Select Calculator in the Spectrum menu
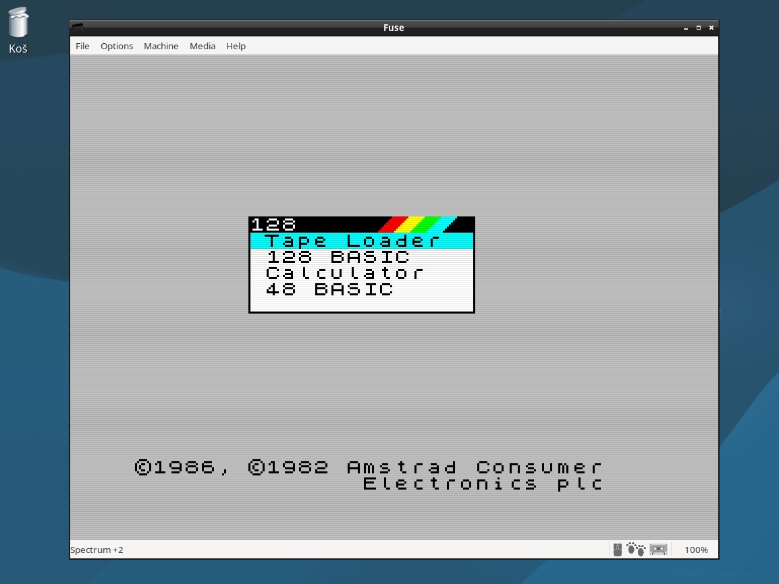The height and width of the screenshot is (584, 779). pyautogui.click(x=362, y=273)
